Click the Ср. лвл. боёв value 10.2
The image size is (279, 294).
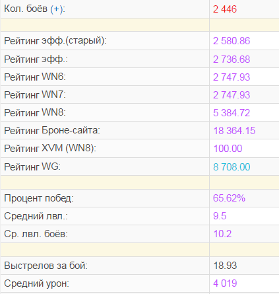point(222,234)
